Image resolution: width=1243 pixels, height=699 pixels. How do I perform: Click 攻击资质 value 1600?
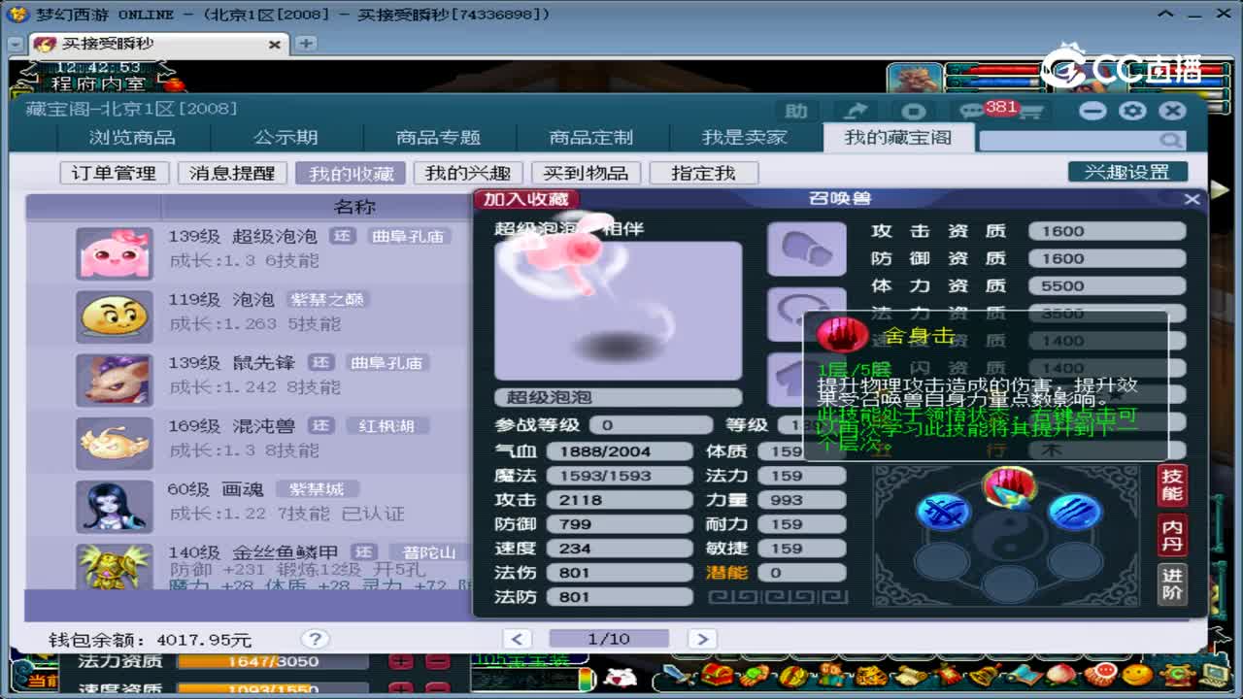[x=1108, y=231]
